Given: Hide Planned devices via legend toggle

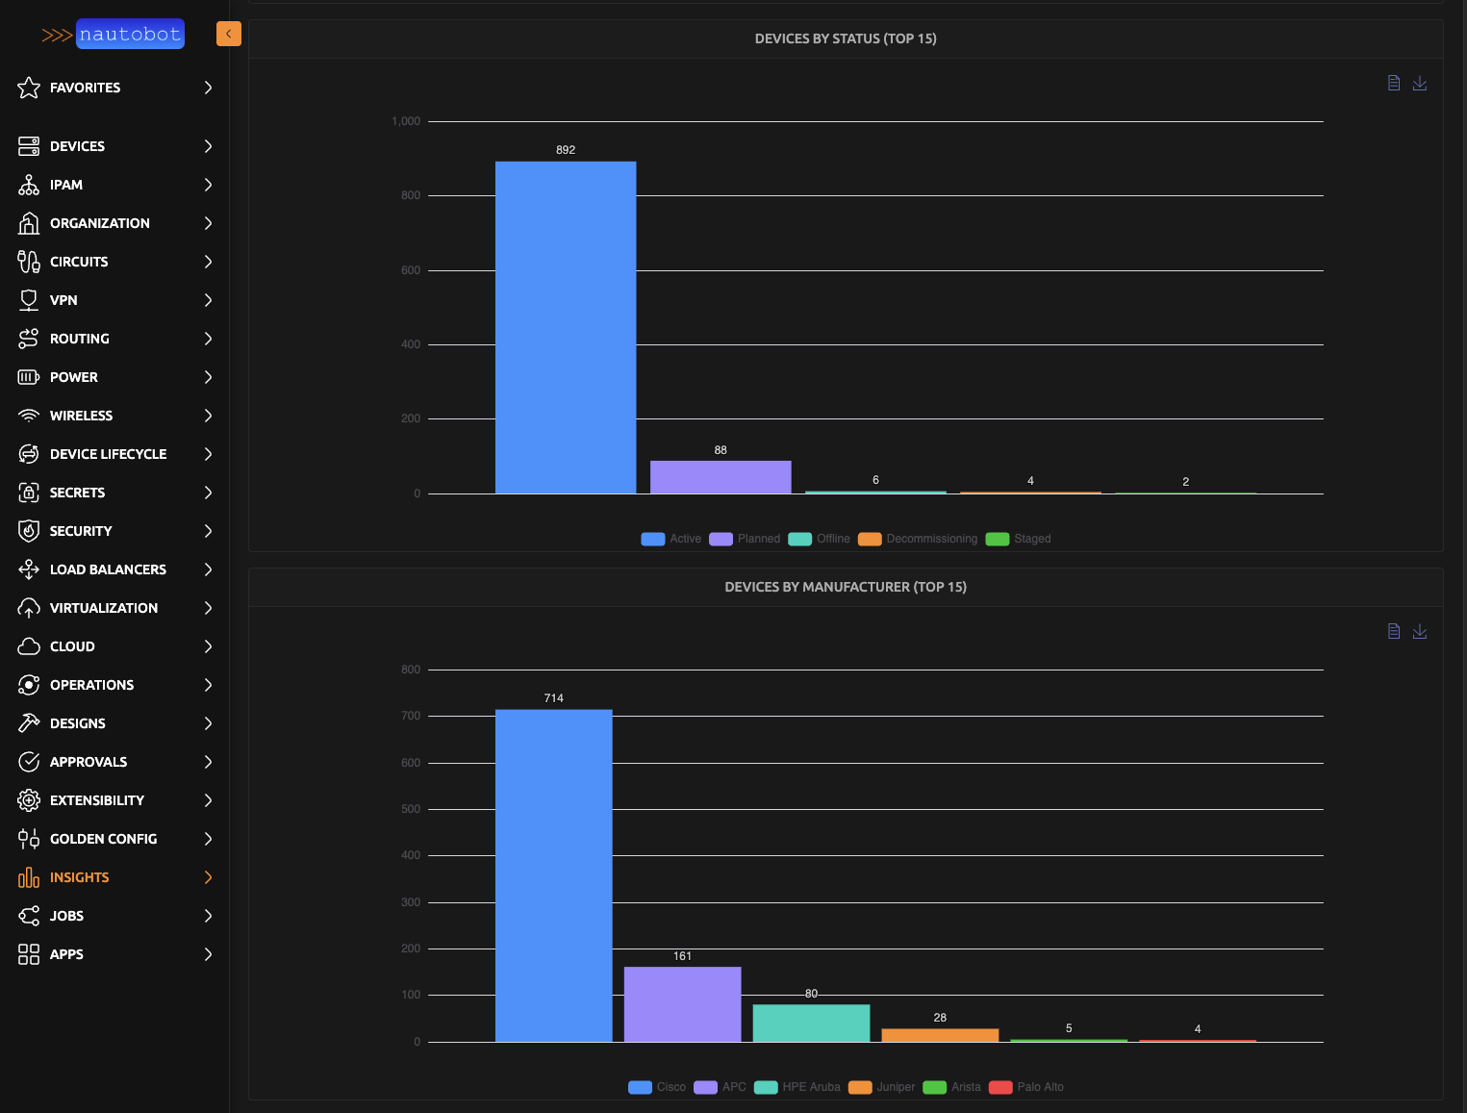Looking at the screenshot, I should tap(744, 539).
